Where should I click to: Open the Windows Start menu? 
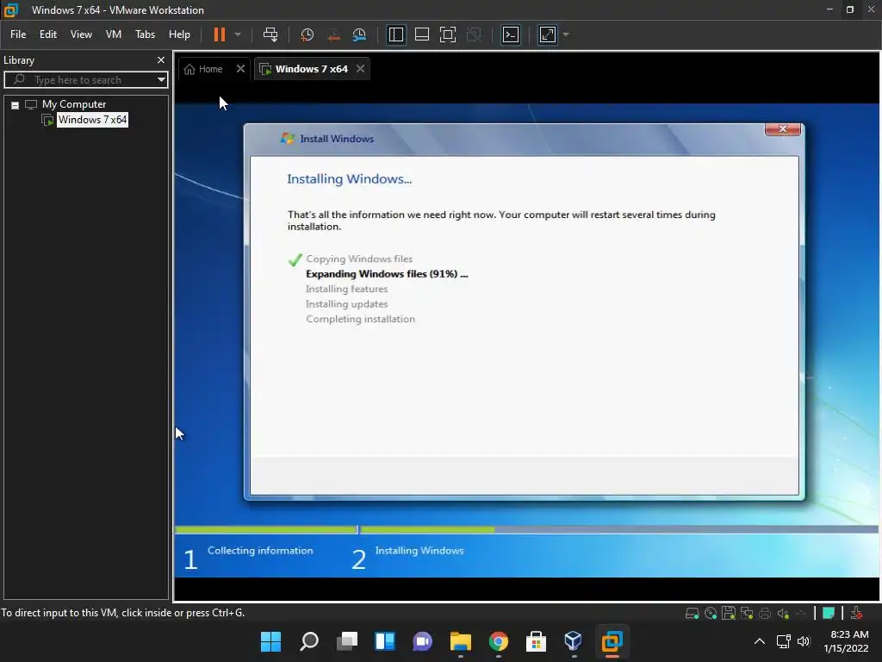click(x=270, y=641)
